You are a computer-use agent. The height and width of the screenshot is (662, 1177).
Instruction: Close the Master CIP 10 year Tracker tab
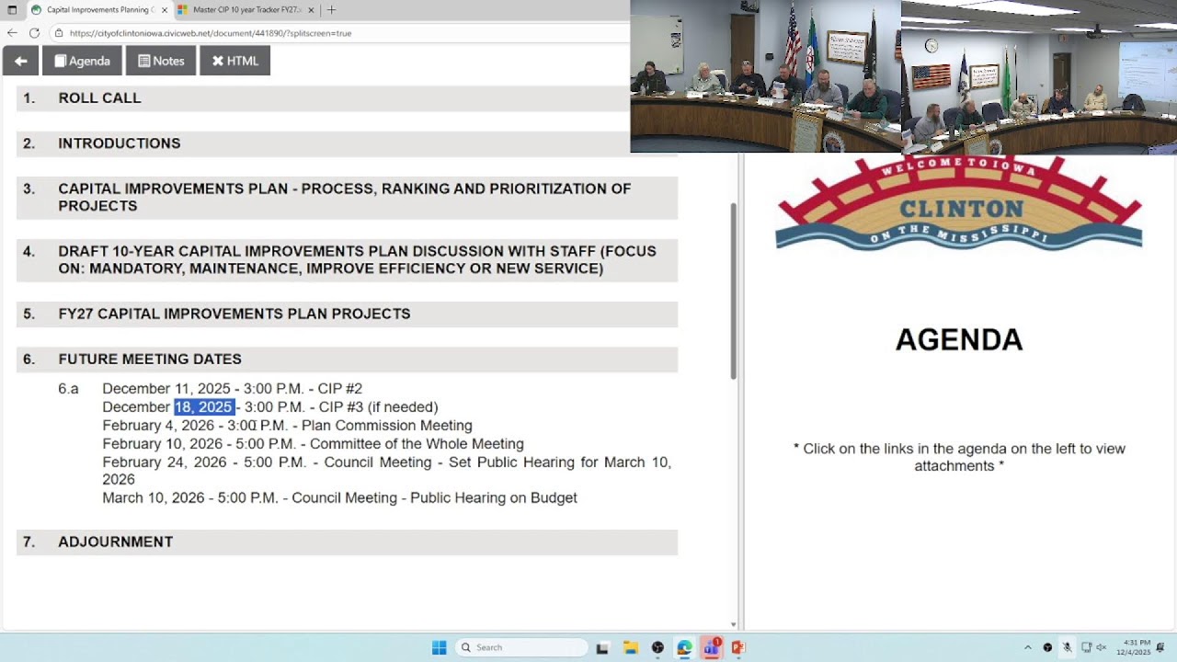coord(310,10)
